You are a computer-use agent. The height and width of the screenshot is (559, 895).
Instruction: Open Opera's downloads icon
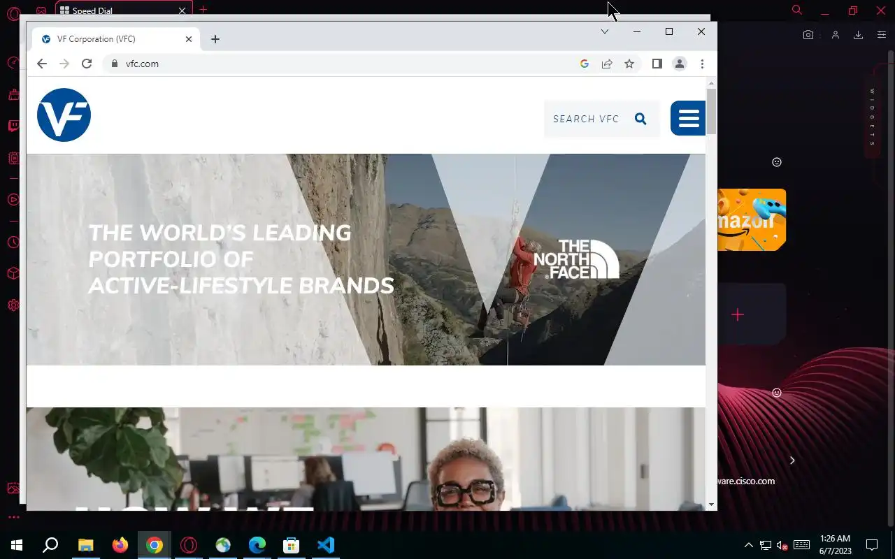tap(858, 35)
